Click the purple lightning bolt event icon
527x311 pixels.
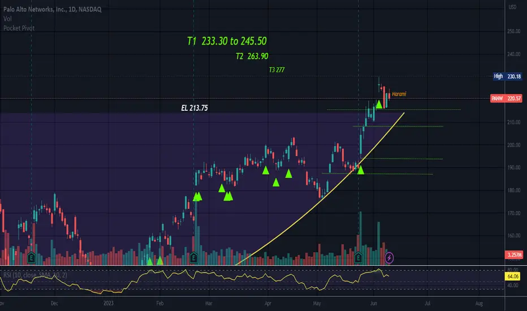389,258
